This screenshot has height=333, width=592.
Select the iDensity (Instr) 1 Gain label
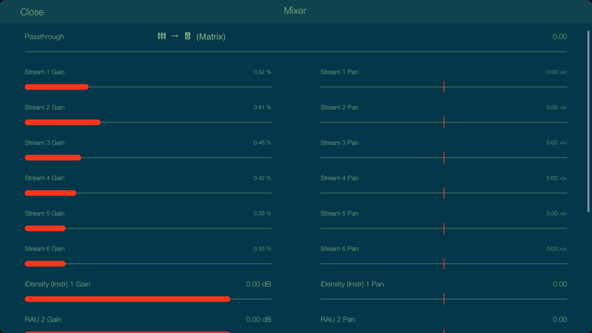tap(57, 284)
